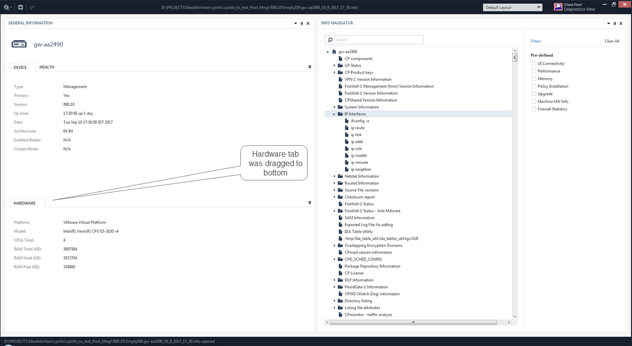This screenshot has height=346, width=632.
Task: Check the Policy Installation filter checkbox
Action: (x=534, y=86)
